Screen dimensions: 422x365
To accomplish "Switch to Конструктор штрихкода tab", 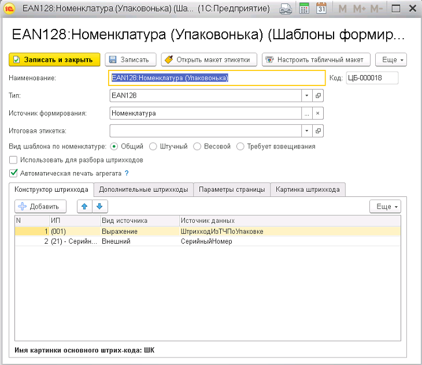I will [51, 189].
